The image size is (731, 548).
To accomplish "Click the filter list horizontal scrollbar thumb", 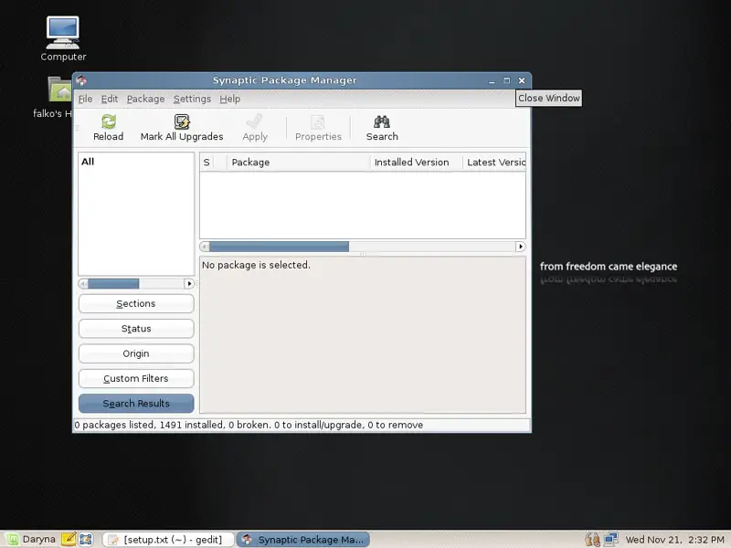I will [113, 284].
